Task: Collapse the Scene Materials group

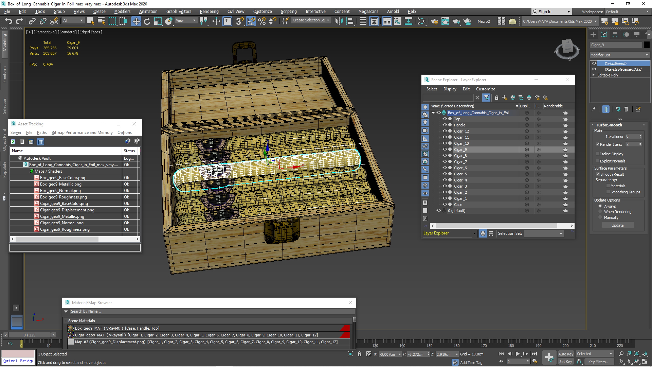Action: [x=66, y=321]
